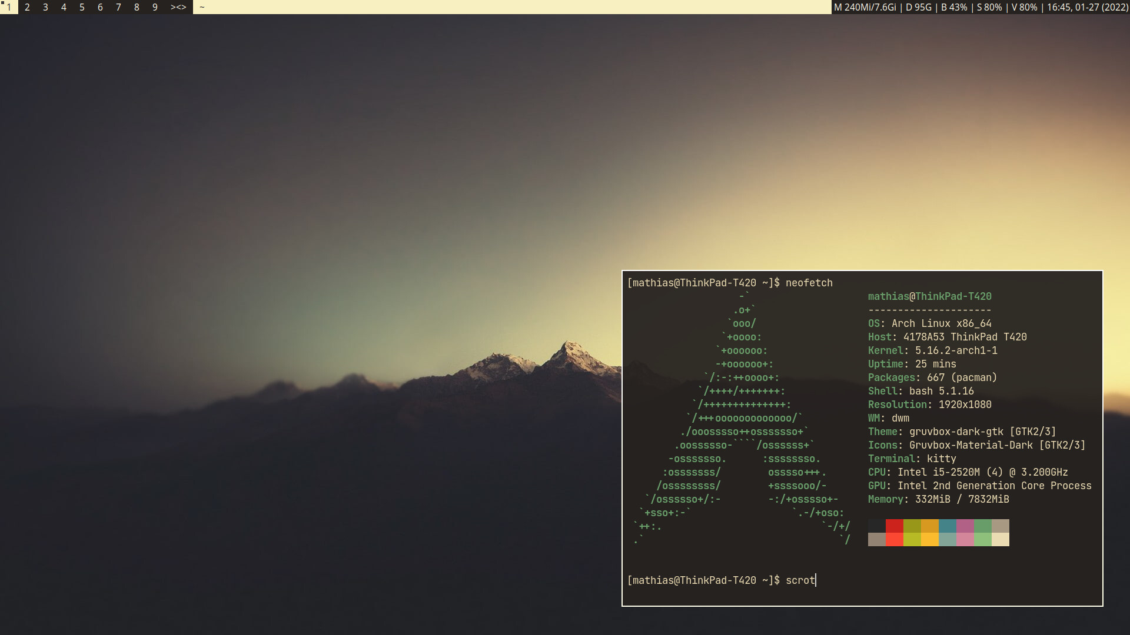Click the neofetch command line in terminal
Screen dimensions: 1130x635
click(730, 283)
